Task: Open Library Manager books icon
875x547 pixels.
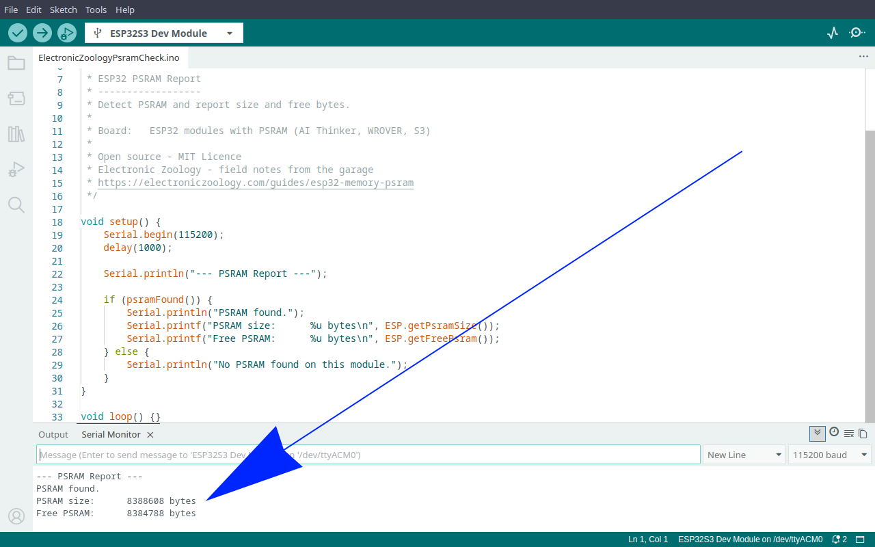Action: [x=16, y=134]
